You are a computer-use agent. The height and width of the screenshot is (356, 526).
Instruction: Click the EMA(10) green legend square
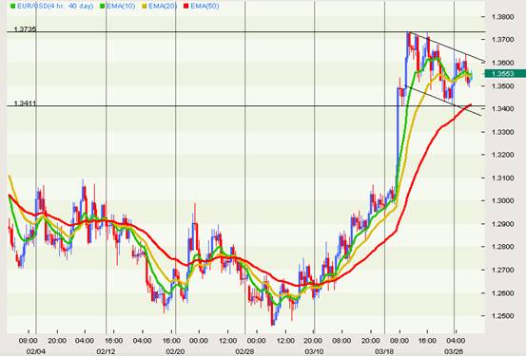[103, 6]
